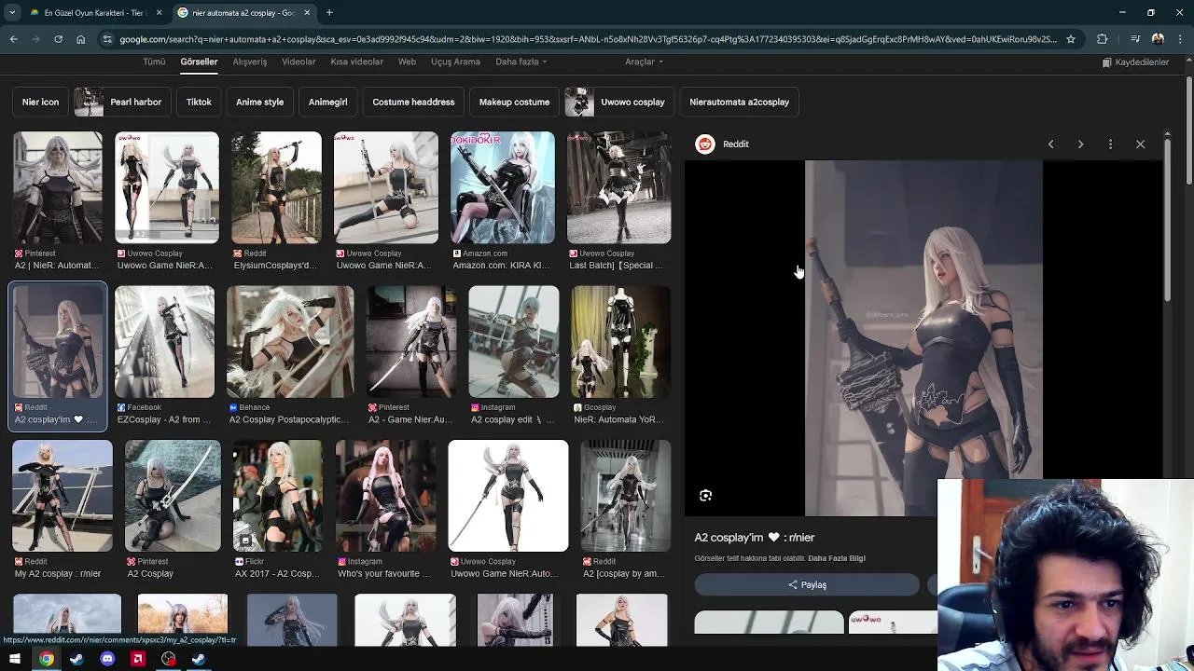Viewport: 1194px width, 671px height.
Task: Open a new tab with plus icon
Action: point(329,12)
